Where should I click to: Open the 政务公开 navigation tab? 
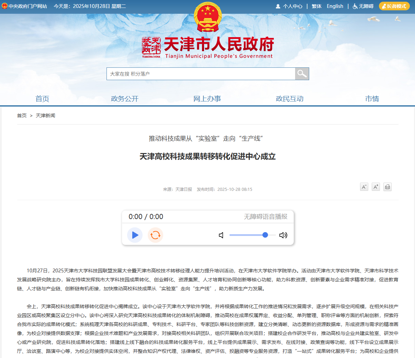125,99
